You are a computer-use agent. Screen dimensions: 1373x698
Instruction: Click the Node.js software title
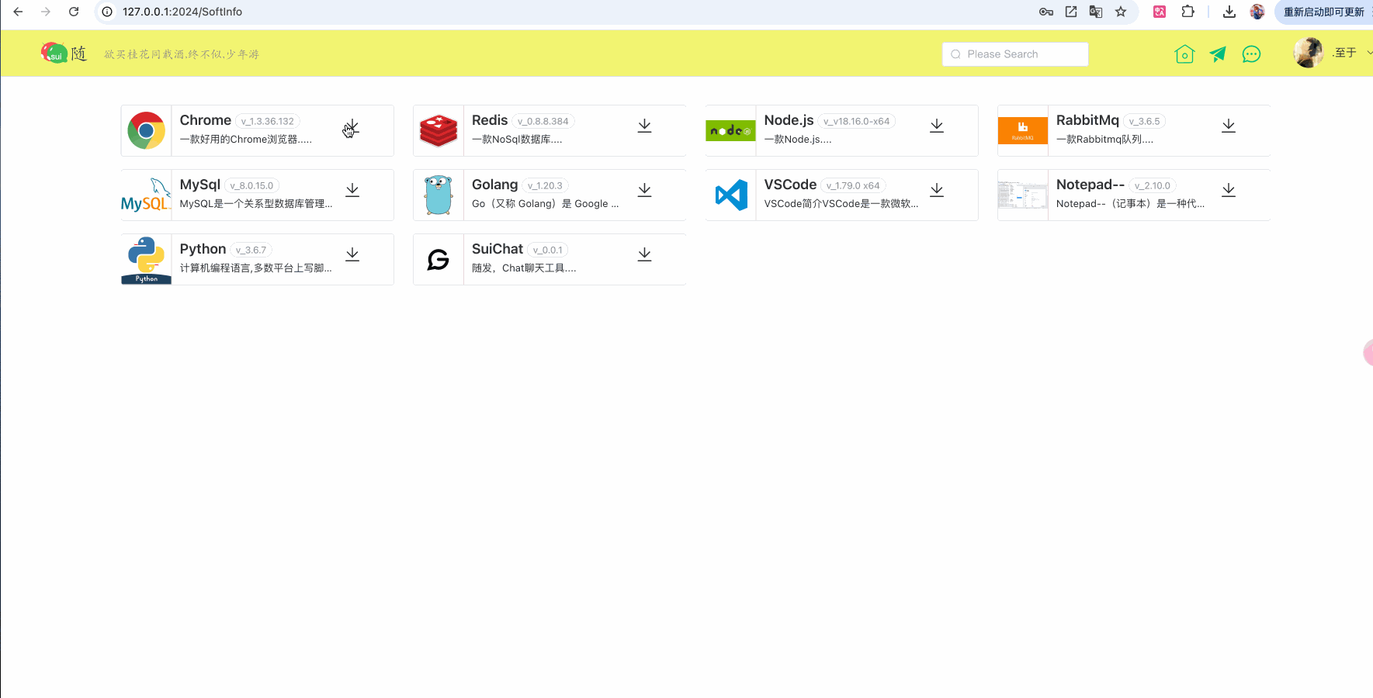coord(789,120)
